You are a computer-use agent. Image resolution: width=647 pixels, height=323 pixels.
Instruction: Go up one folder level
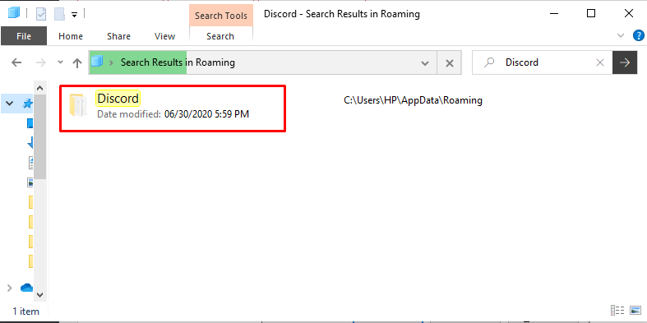pyautogui.click(x=77, y=62)
